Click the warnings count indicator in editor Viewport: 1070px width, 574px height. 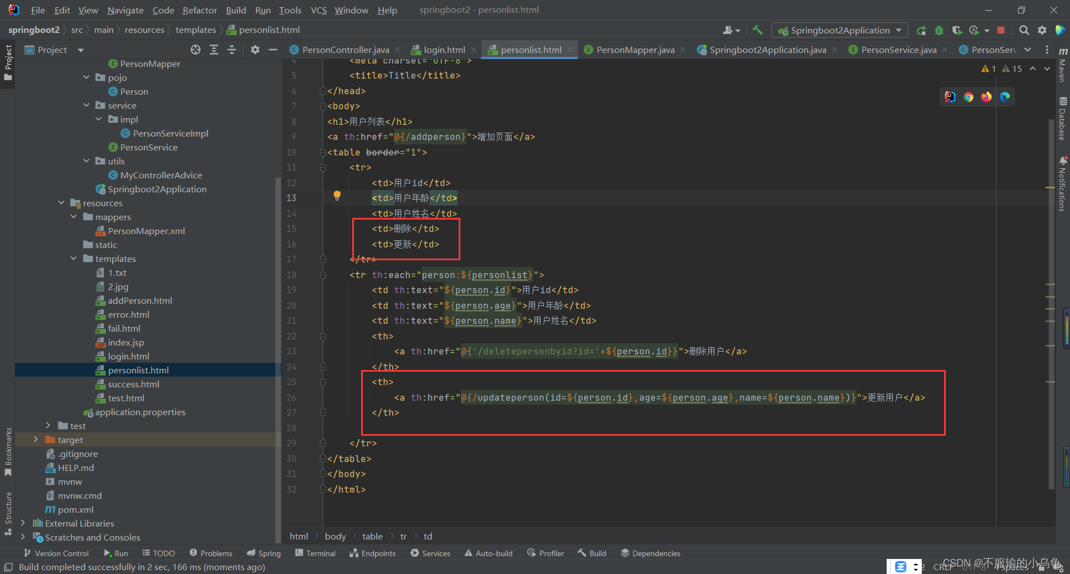click(x=1001, y=69)
